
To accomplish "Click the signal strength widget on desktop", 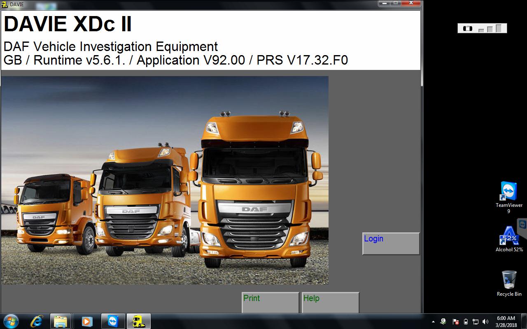I will point(482,28).
